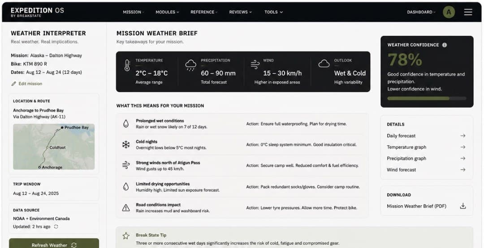The height and width of the screenshot is (248, 484).
Task: Click the Weather Confidence info icon
Action: [445, 45]
